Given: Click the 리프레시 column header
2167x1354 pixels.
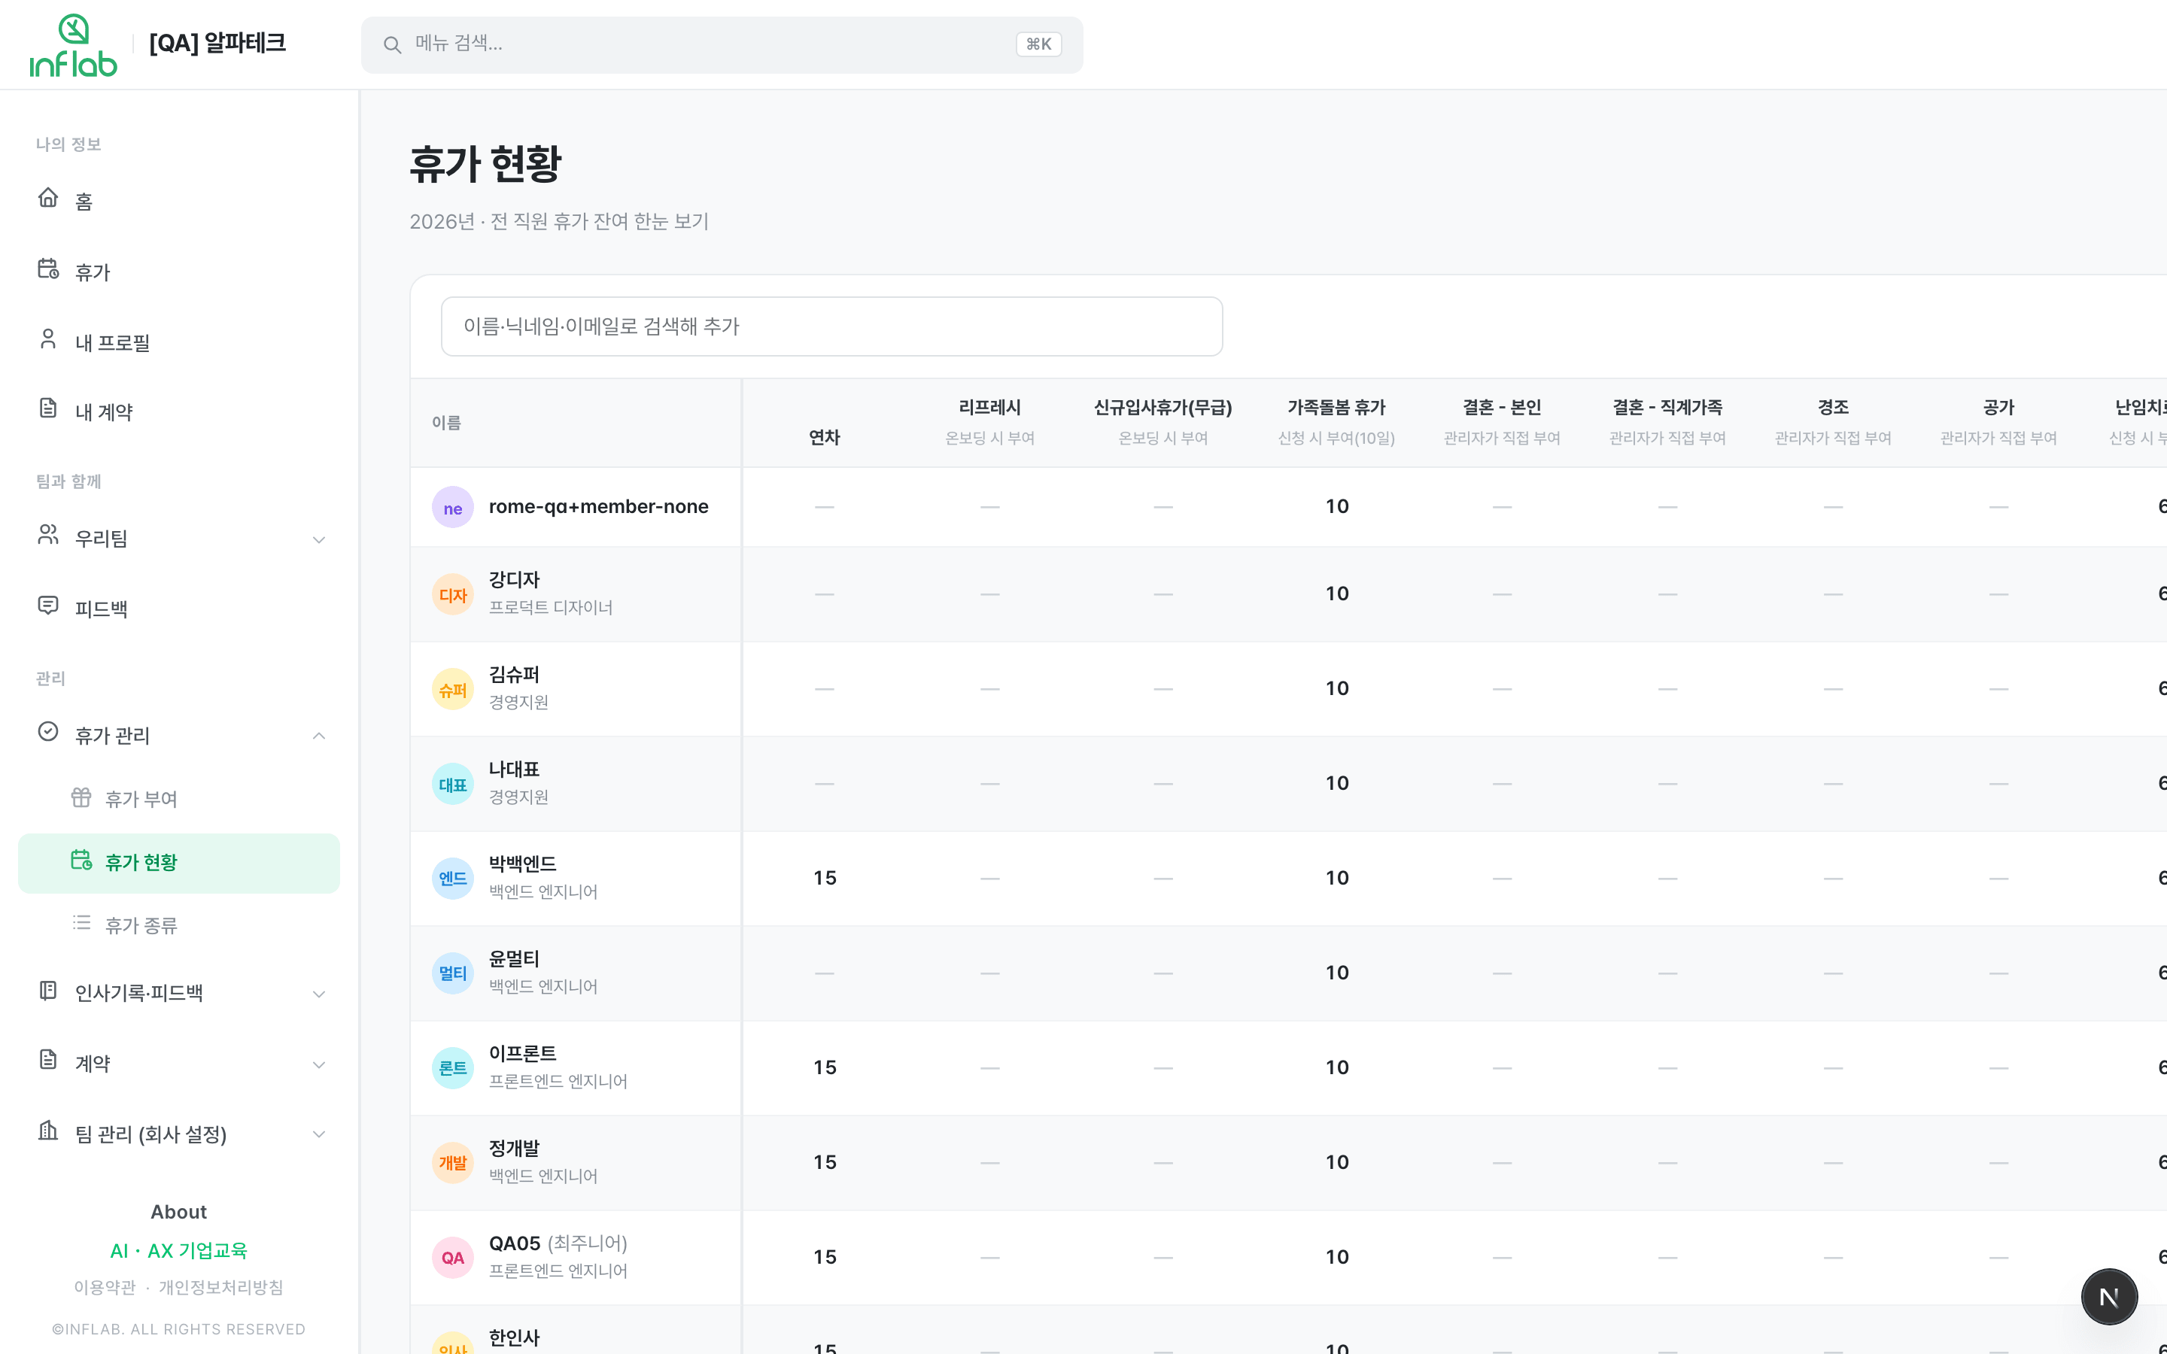Looking at the screenshot, I should point(989,408).
